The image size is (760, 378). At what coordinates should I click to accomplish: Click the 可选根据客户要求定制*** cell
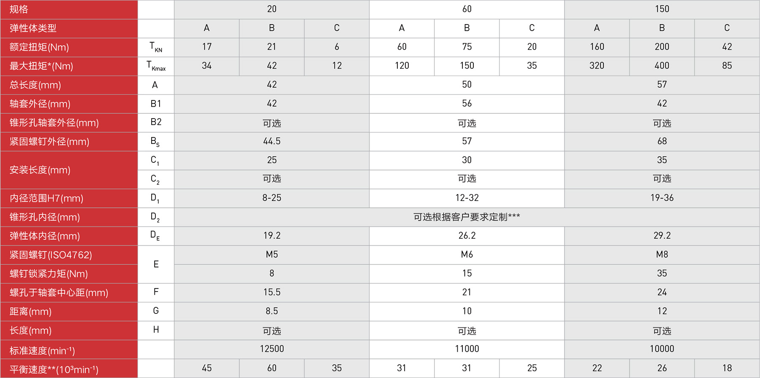click(467, 217)
